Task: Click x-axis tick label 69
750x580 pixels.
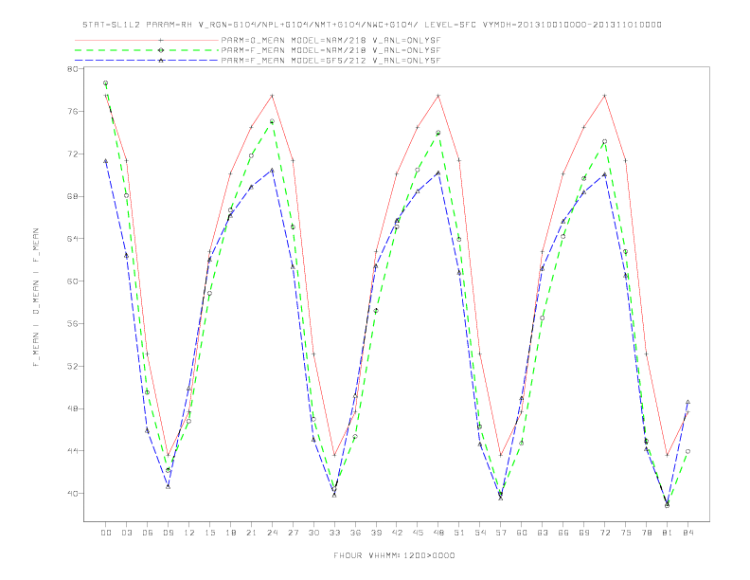Action: point(584,533)
